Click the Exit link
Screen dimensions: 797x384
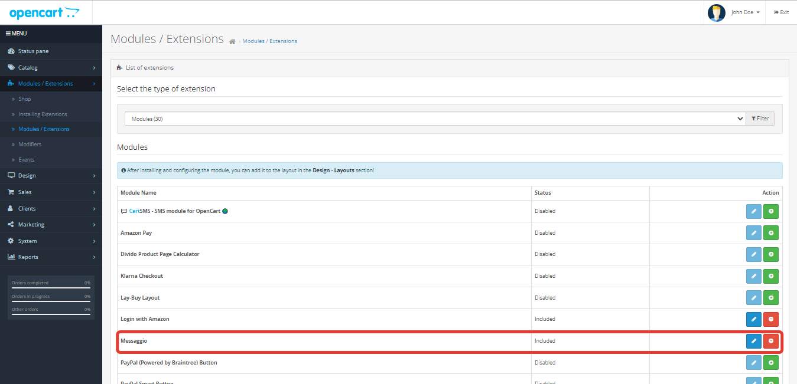point(781,12)
